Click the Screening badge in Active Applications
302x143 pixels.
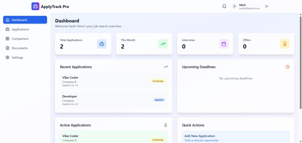click(158, 140)
